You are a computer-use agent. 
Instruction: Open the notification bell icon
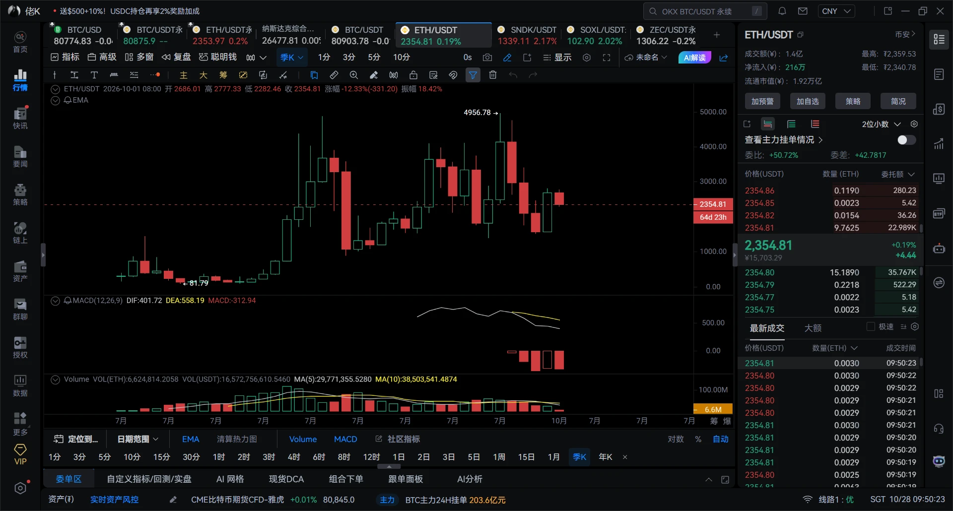click(x=782, y=11)
